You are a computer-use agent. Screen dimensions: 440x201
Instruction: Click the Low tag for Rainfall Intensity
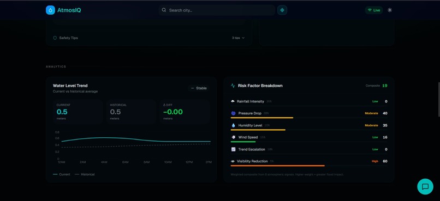(375, 101)
